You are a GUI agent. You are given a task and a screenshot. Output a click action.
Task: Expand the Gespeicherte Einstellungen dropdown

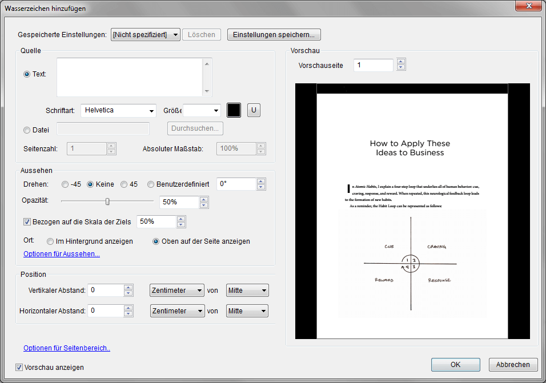pos(146,35)
